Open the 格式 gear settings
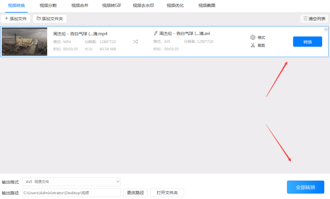 [x=258, y=38]
